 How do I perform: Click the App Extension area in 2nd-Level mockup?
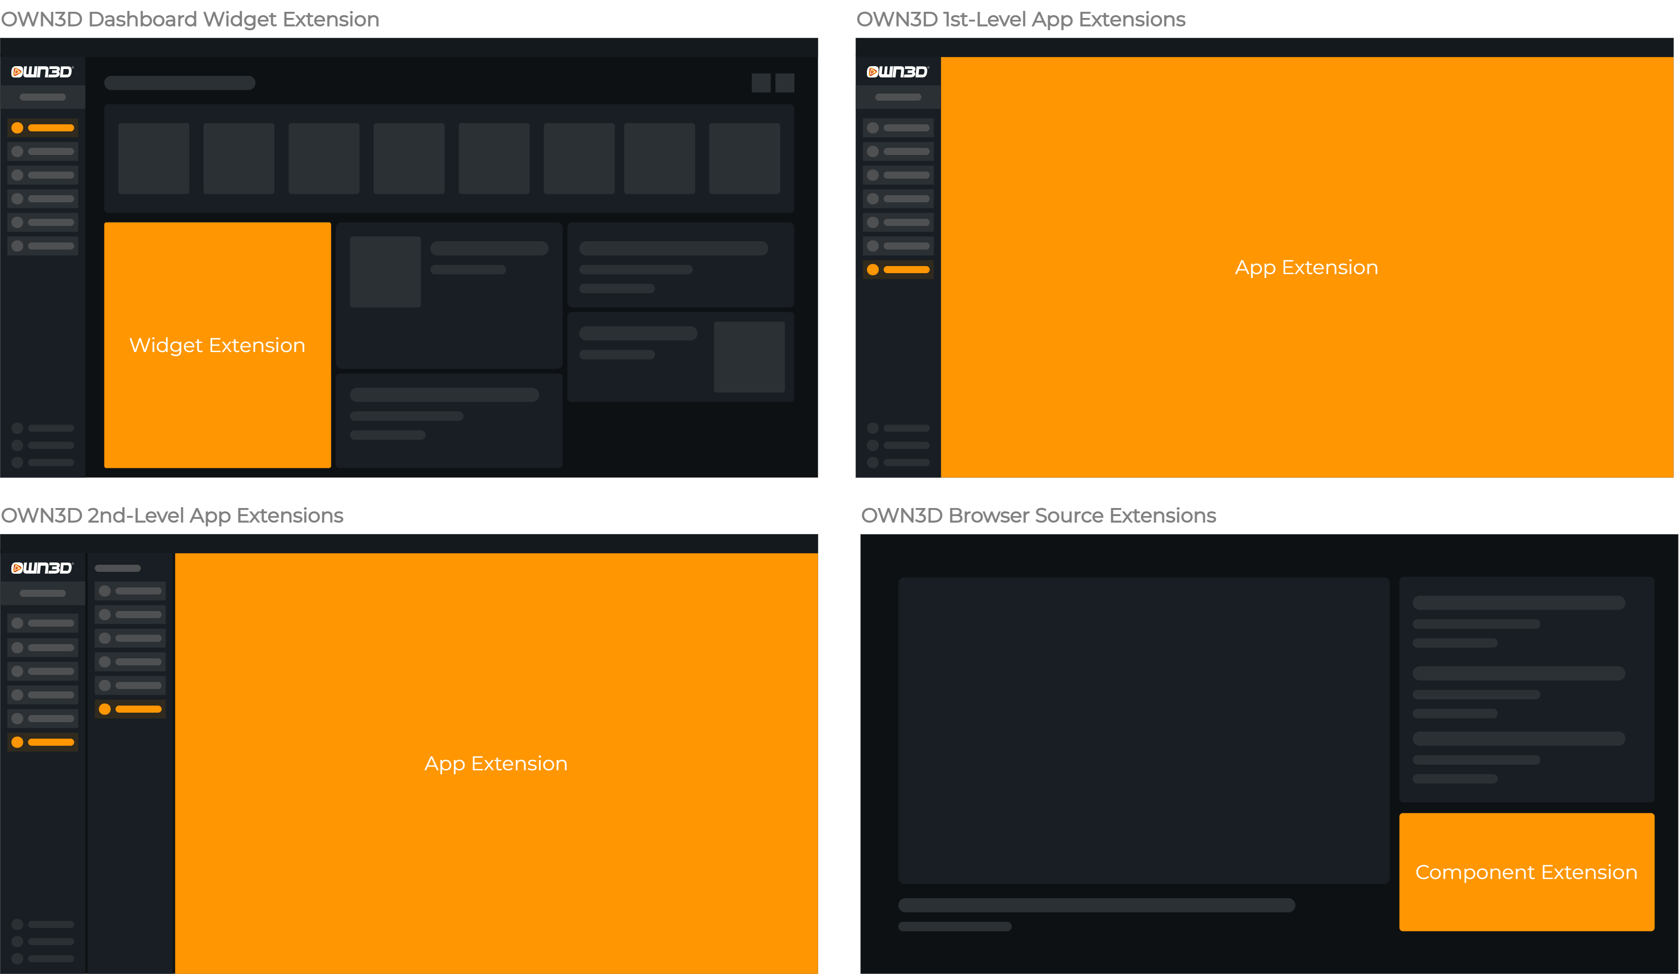coord(496,763)
